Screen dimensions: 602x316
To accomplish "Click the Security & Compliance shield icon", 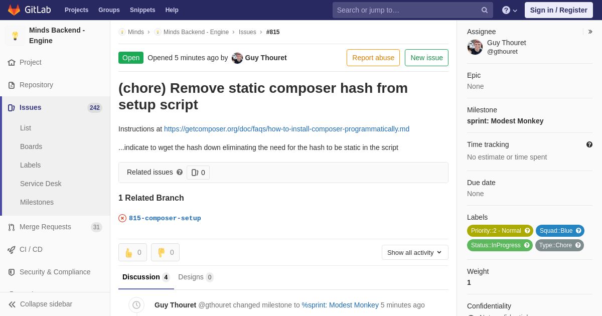I will coord(12,272).
